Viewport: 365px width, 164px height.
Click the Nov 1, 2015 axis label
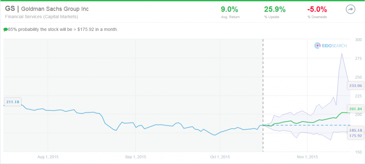[307, 157]
